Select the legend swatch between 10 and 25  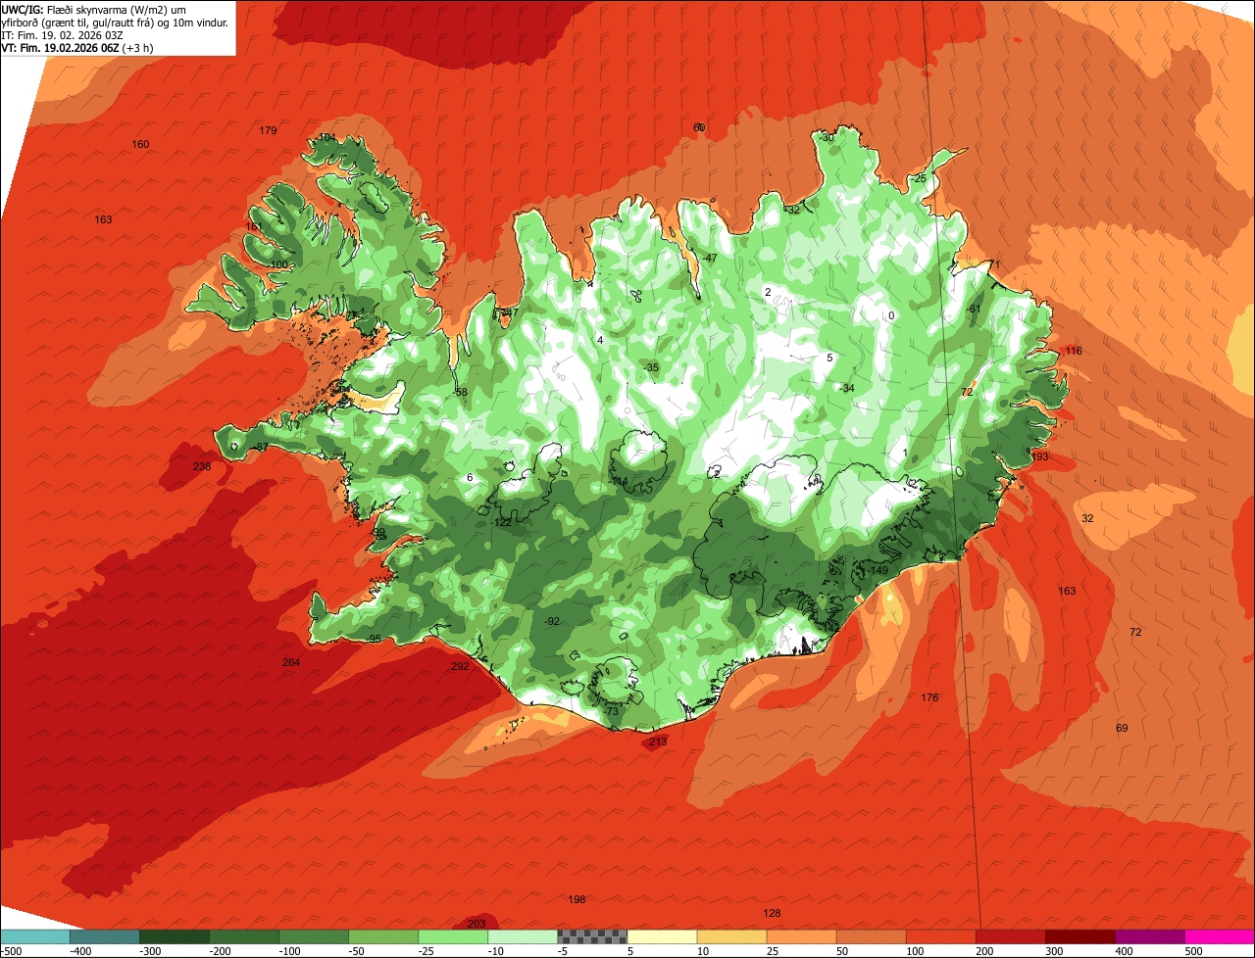[731, 936]
